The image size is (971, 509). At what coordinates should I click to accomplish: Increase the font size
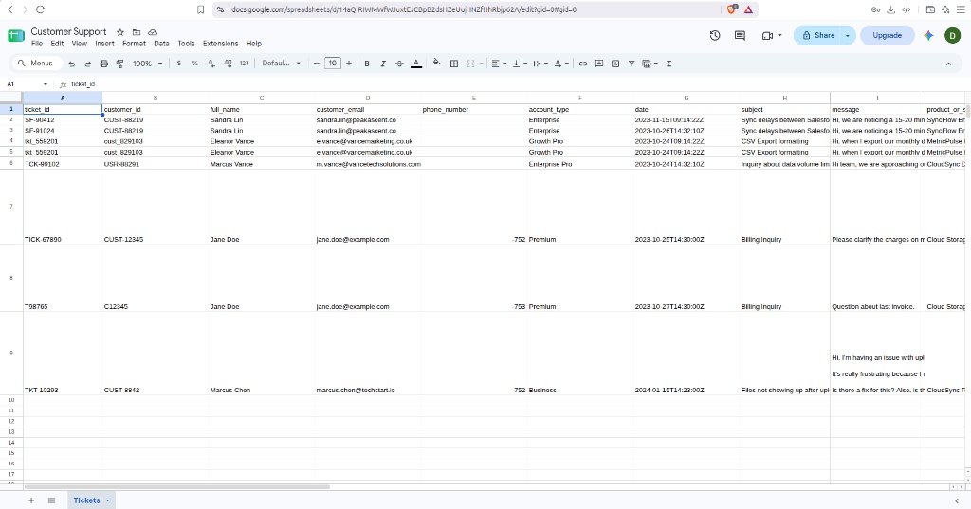point(349,64)
